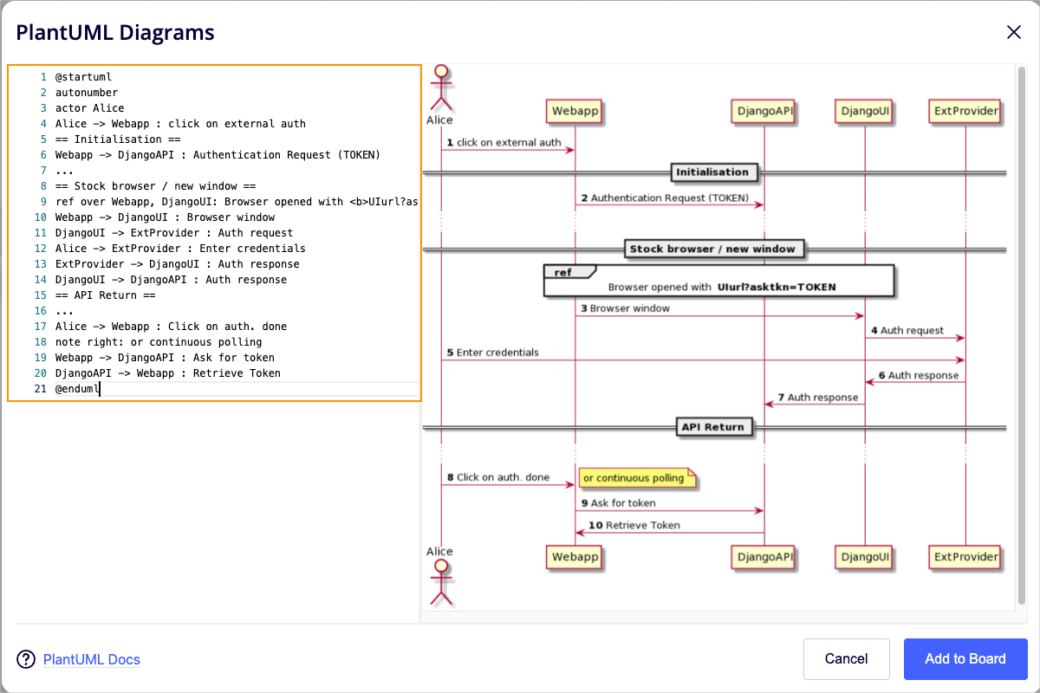Viewport: 1040px width, 693px height.
Task: Place cursor on code line 'actor Alice'
Action: (x=90, y=108)
